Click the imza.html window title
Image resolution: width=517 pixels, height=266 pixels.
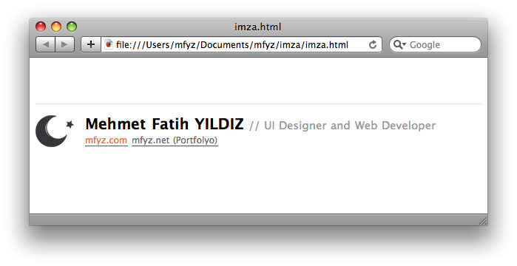pos(258,27)
